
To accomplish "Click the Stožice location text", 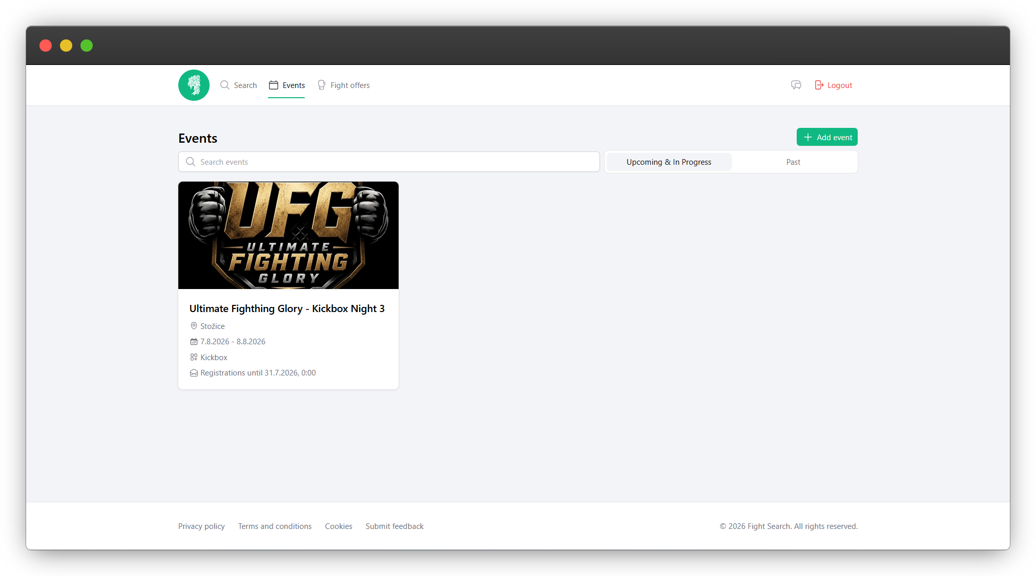I will pyautogui.click(x=213, y=326).
